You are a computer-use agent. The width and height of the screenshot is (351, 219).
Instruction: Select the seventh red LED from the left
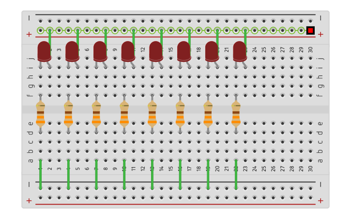coord(212,51)
